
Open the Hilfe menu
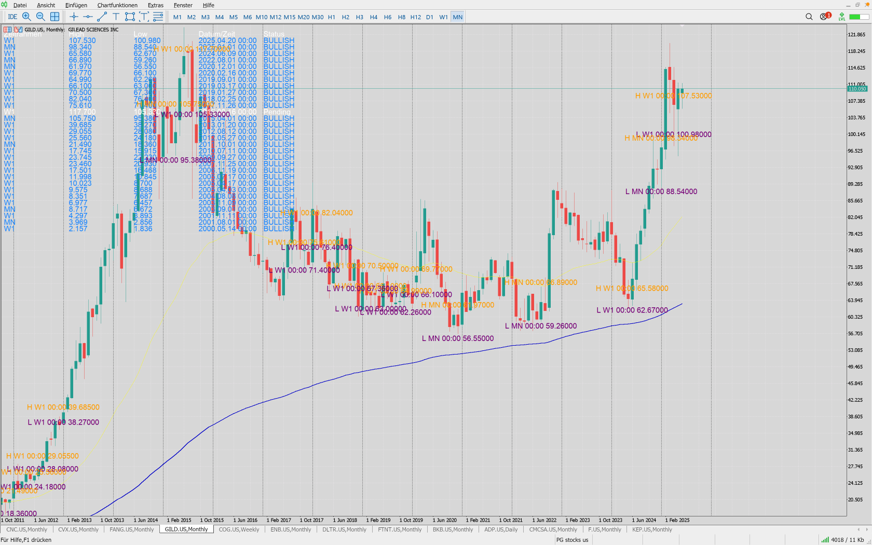[x=209, y=5]
